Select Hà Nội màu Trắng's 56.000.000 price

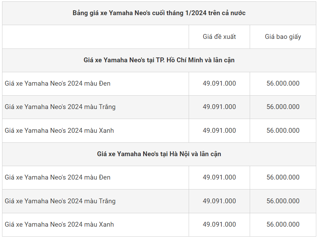[283, 201]
